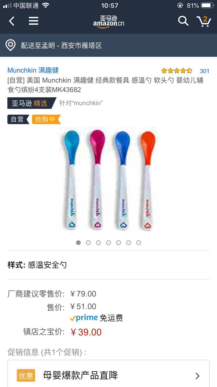Open the shopping cart with 2 items
217x387 pixels.
pyautogui.click(x=204, y=21)
